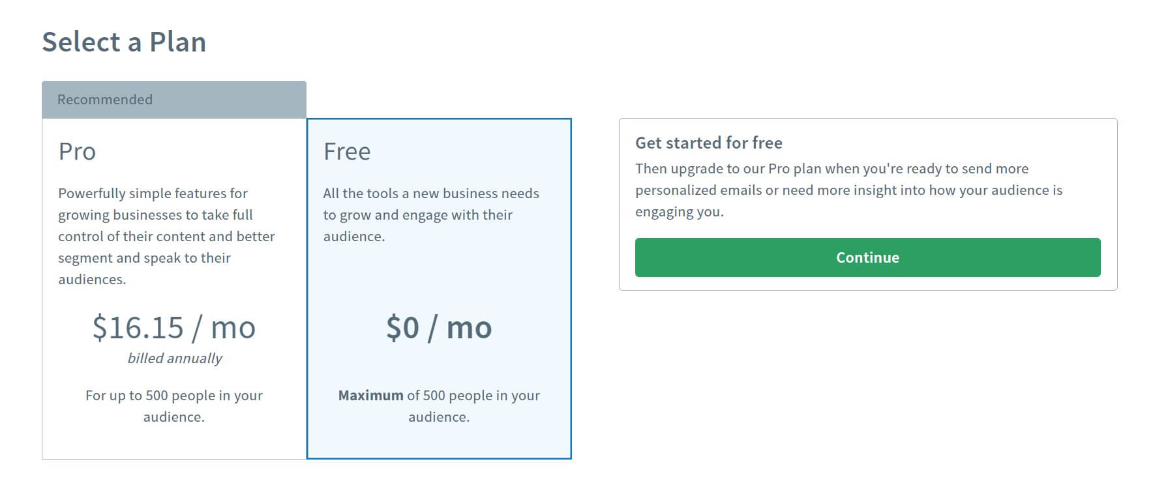The width and height of the screenshot is (1153, 483).
Task: Click the $0 / mo price
Action: [x=439, y=327]
